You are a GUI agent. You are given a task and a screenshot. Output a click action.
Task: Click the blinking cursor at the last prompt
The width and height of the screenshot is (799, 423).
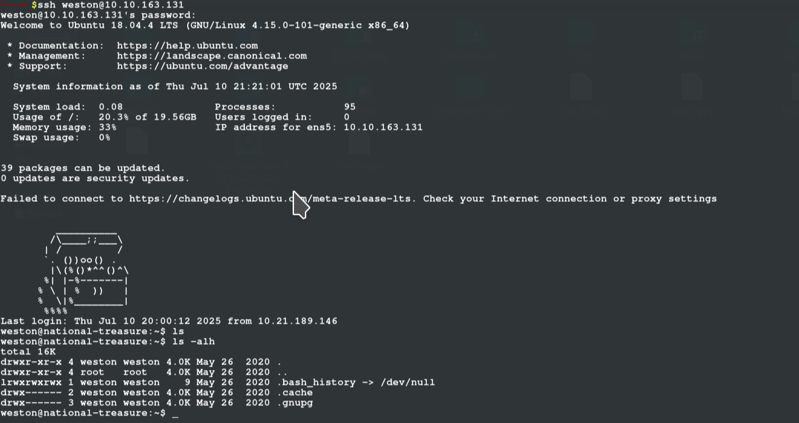[176, 413]
